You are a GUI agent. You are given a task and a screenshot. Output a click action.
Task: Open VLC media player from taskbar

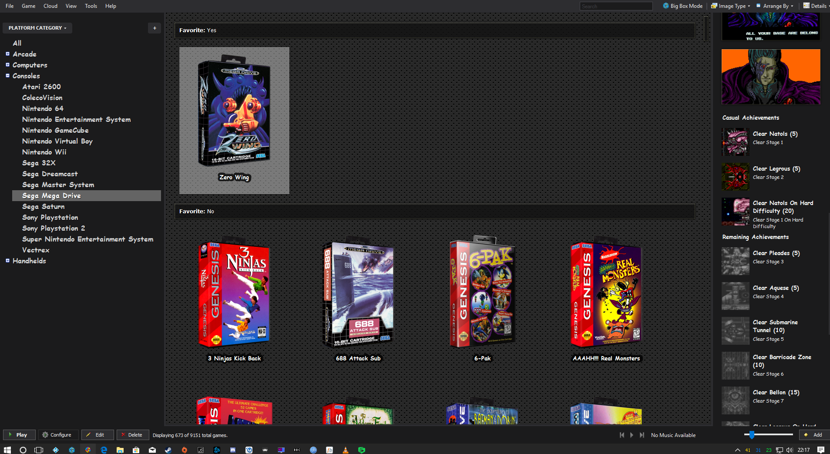pyautogui.click(x=346, y=450)
